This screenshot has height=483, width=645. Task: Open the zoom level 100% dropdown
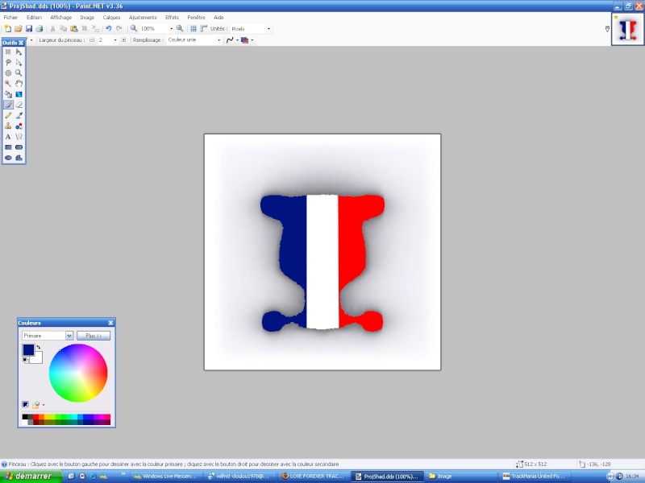click(x=172, y=29)
